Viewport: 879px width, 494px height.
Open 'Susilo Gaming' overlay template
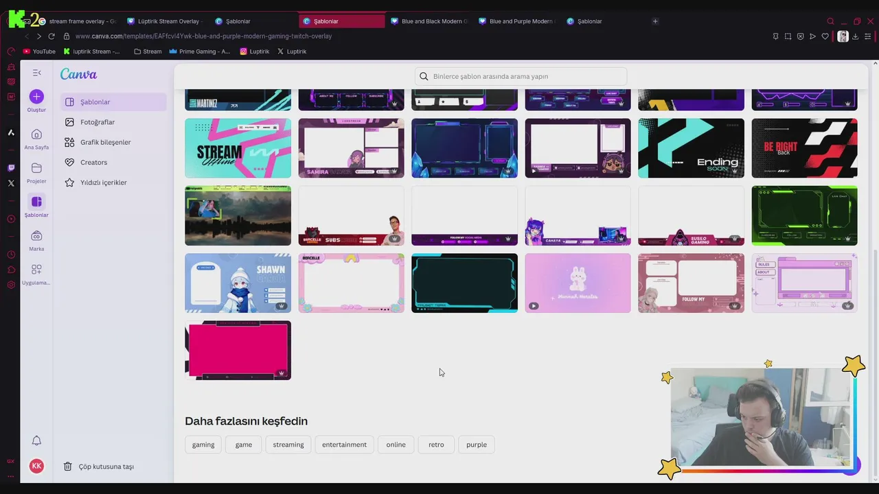[691, 215]
